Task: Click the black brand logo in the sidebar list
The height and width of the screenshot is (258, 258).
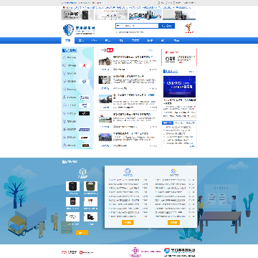Action: coord(84,113)
